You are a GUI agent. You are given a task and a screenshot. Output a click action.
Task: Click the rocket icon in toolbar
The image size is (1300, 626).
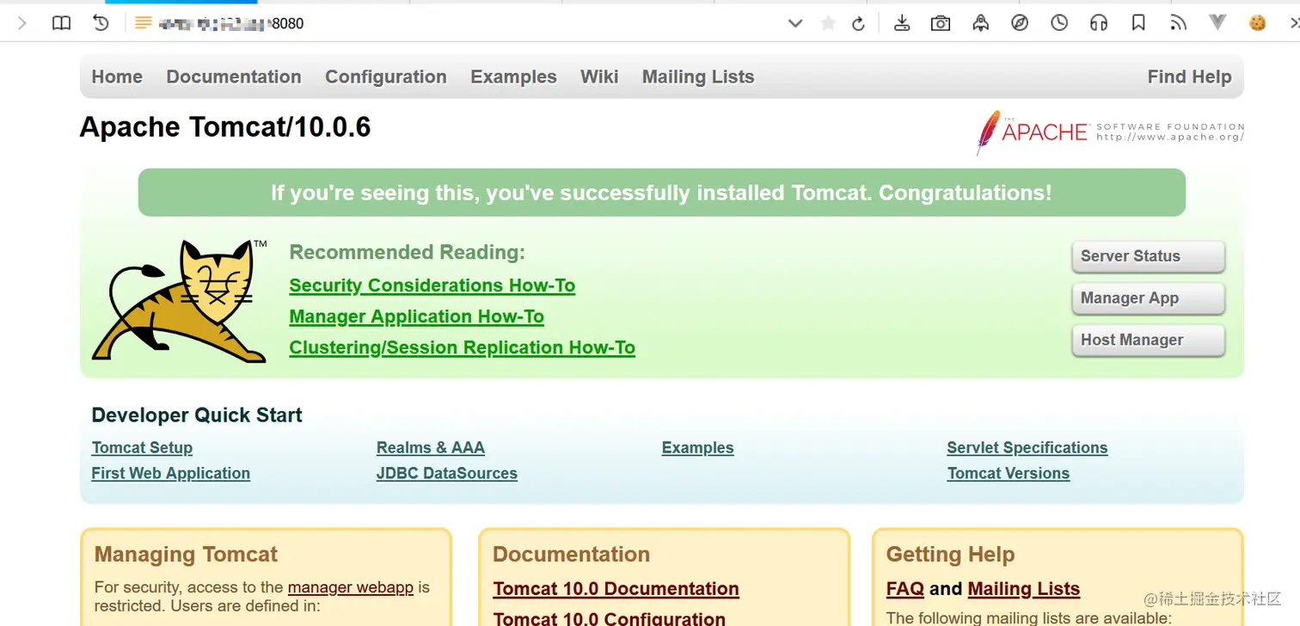[980, 23]
